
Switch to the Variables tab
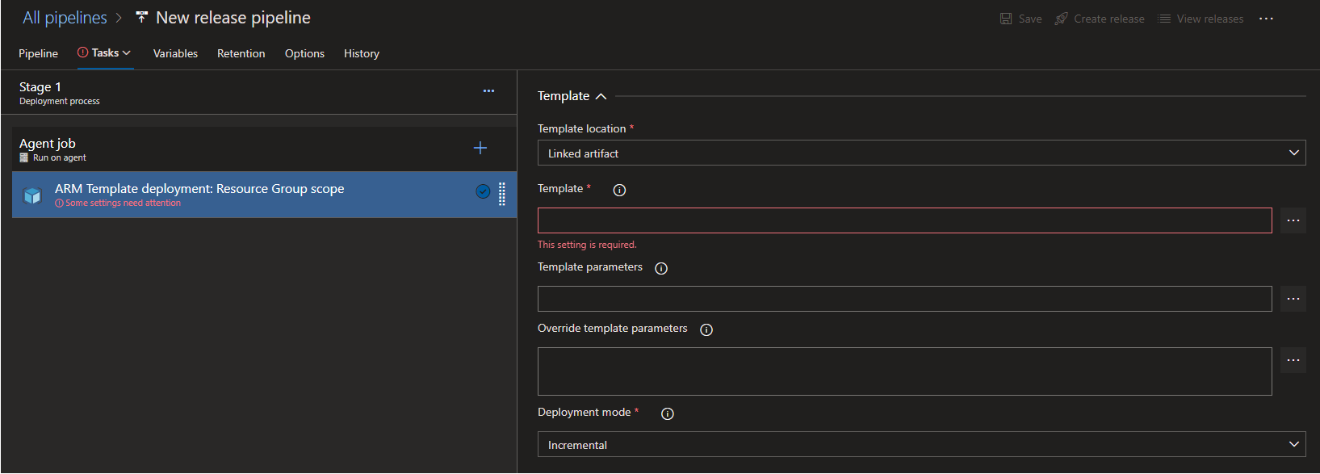point(175,53)
